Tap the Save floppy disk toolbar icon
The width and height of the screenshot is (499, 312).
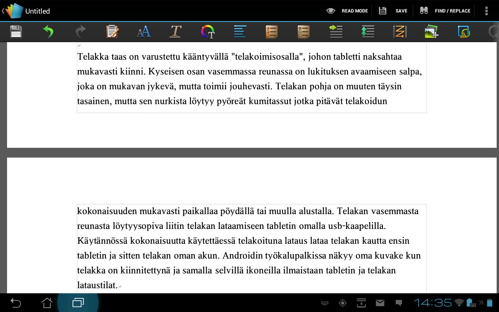tap(16, 32)
